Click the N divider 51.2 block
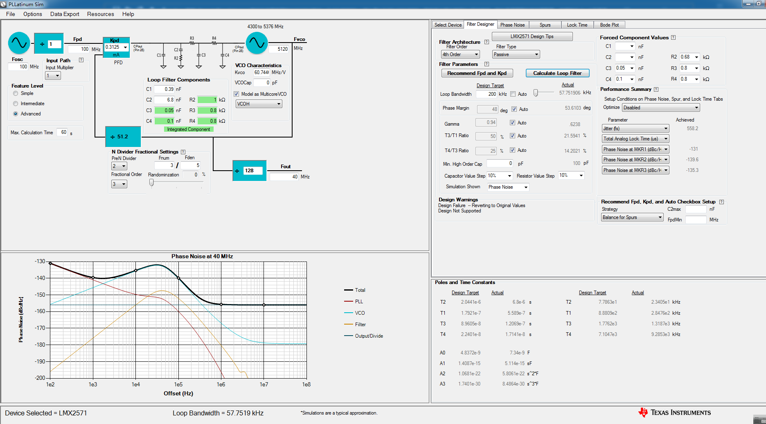This screenshot has width=766, height=424. [123, 137]
